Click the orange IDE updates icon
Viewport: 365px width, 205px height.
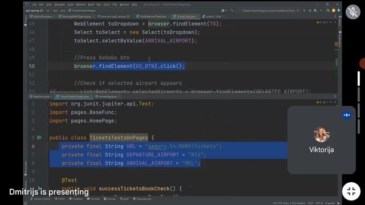tap(333, 10)
